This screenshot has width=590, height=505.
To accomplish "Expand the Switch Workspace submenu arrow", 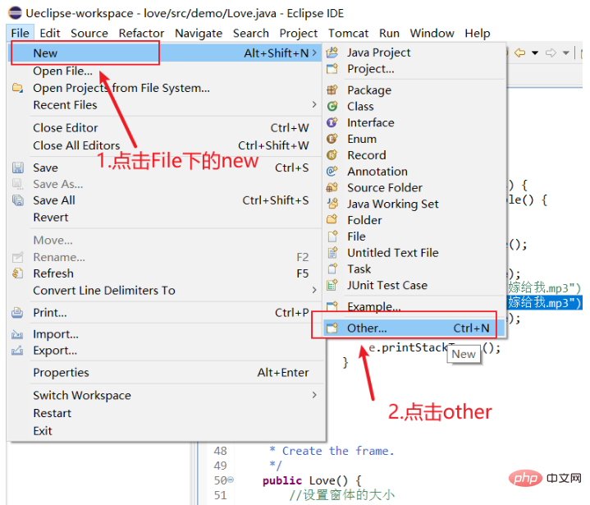I will point(314,395).
